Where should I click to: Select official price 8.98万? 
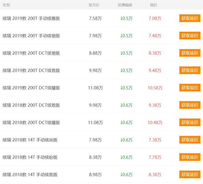[x=95, y=175]
